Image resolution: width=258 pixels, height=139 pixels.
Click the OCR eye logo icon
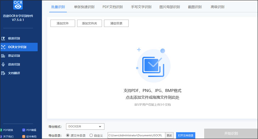point(18,5)
